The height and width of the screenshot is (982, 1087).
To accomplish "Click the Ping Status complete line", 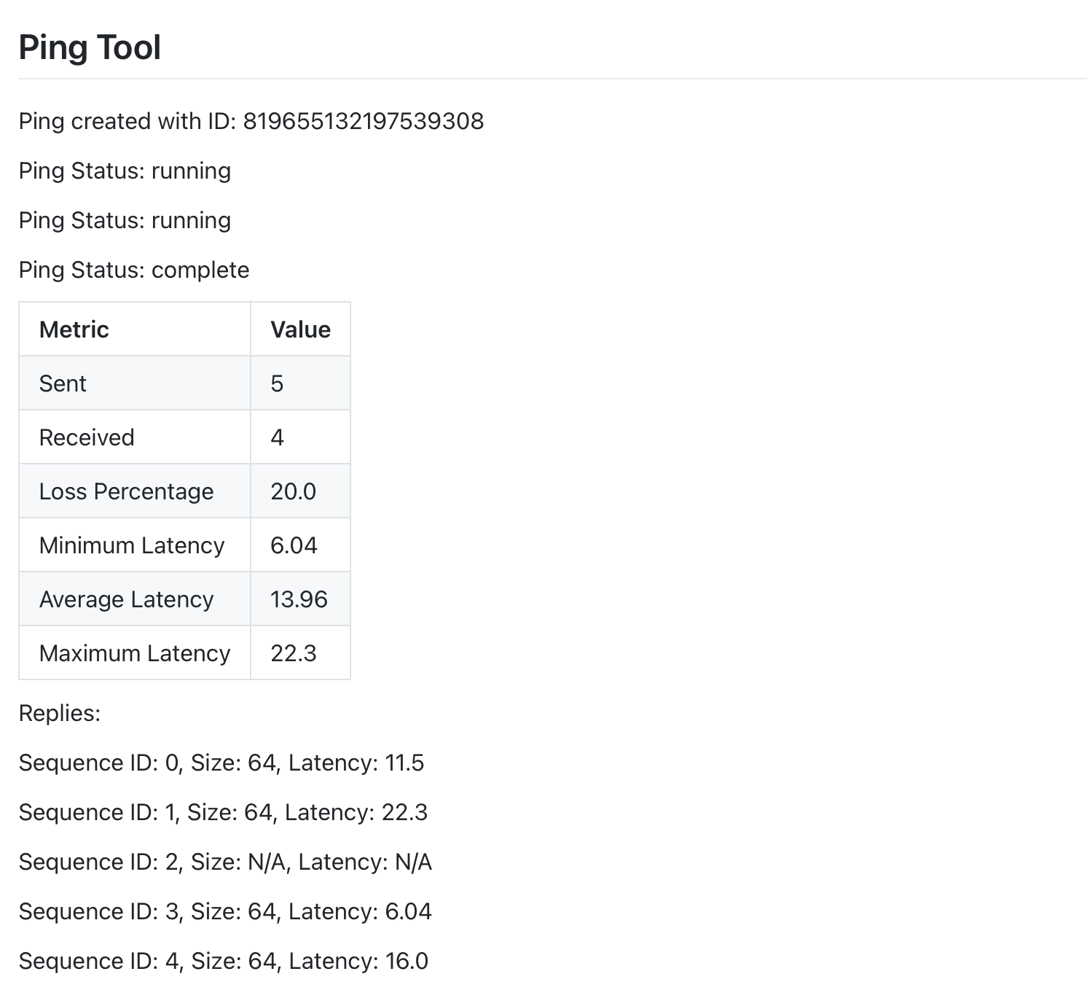I will (133, 269).
